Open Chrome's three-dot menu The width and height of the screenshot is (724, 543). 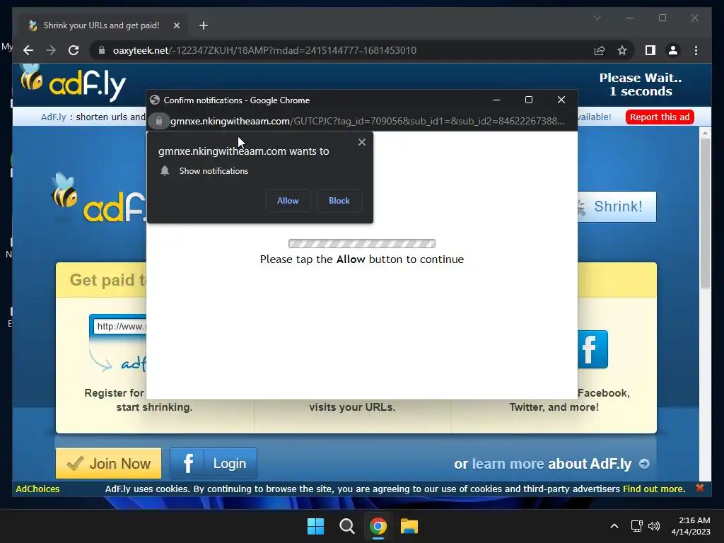click(x=696, y=50)
